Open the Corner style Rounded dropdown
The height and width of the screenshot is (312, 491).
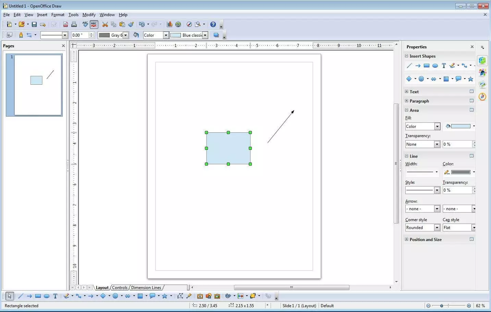(x=437, y=228)
